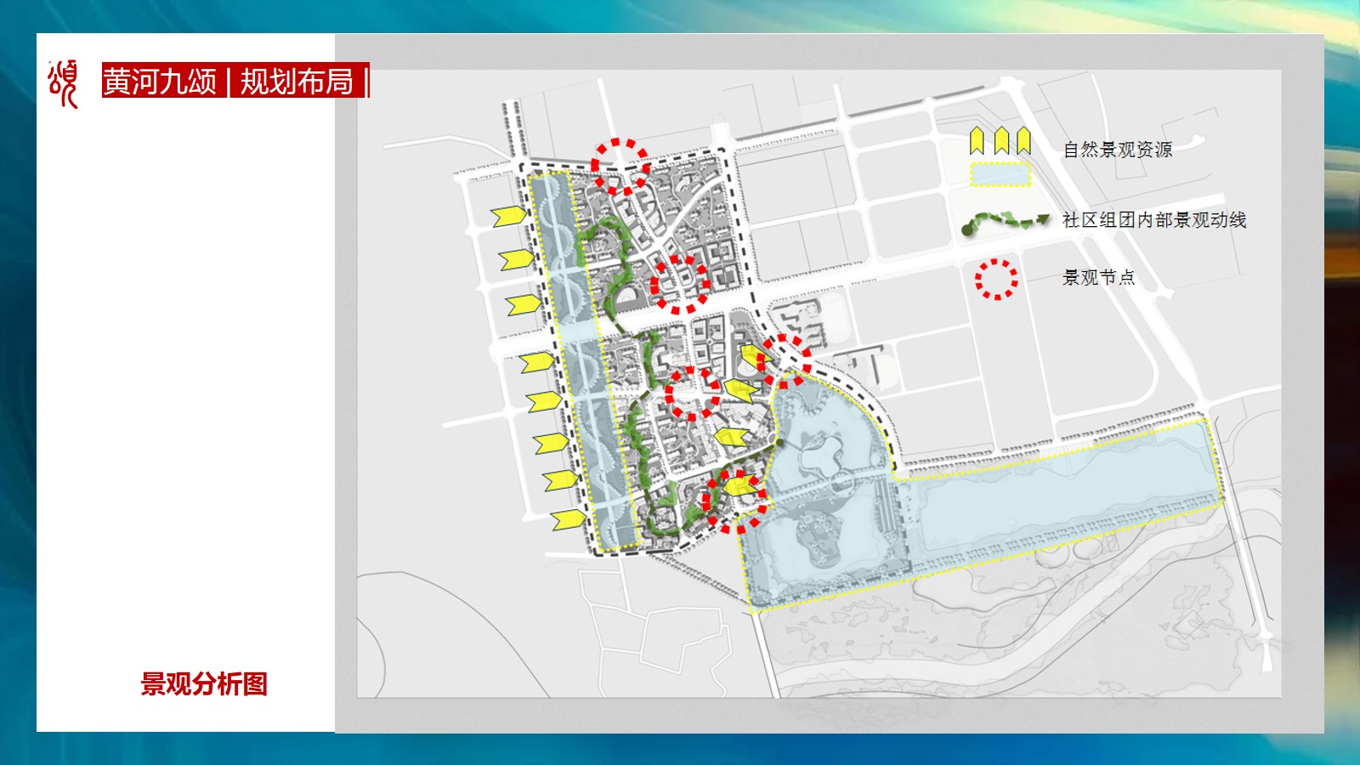Click the topmost red dotted circle on map

[x=620, y=166]
